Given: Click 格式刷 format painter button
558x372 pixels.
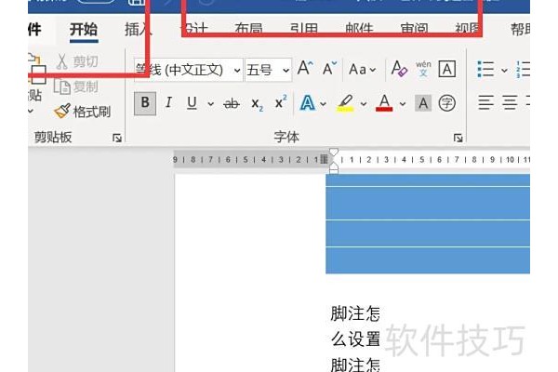Looking at the screenshot, I should pos(82,112).
